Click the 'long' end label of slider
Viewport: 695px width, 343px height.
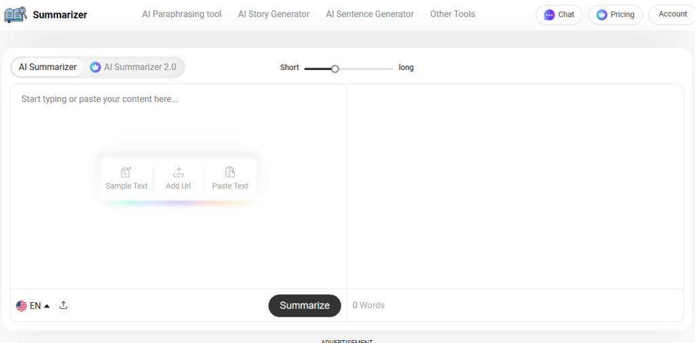pos(406,67)
